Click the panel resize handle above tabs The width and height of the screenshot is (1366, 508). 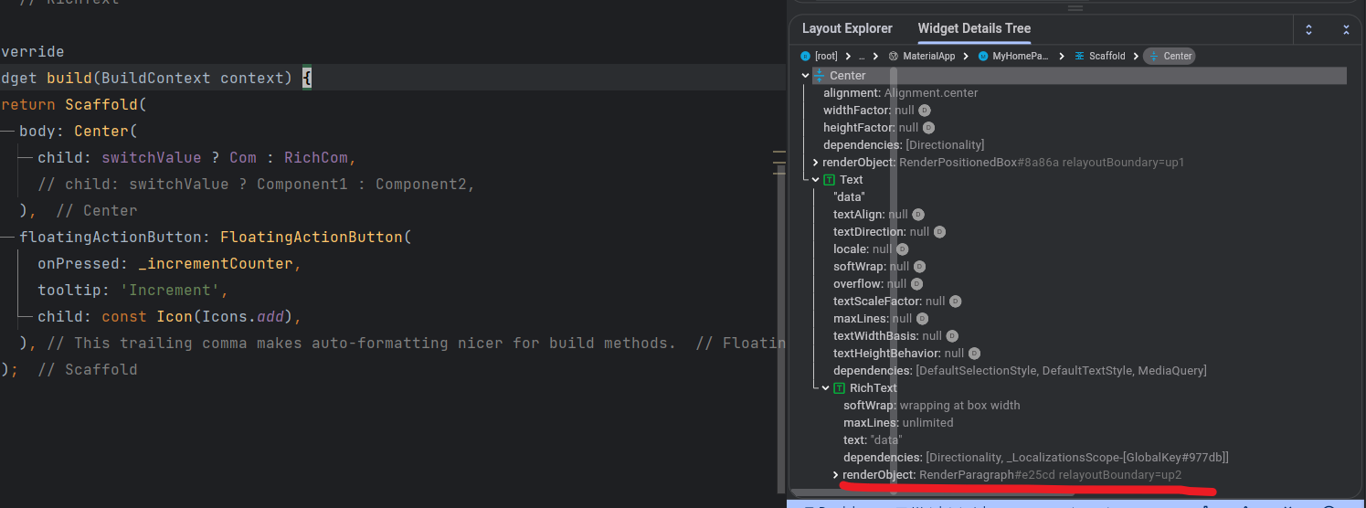point(1075,7)
